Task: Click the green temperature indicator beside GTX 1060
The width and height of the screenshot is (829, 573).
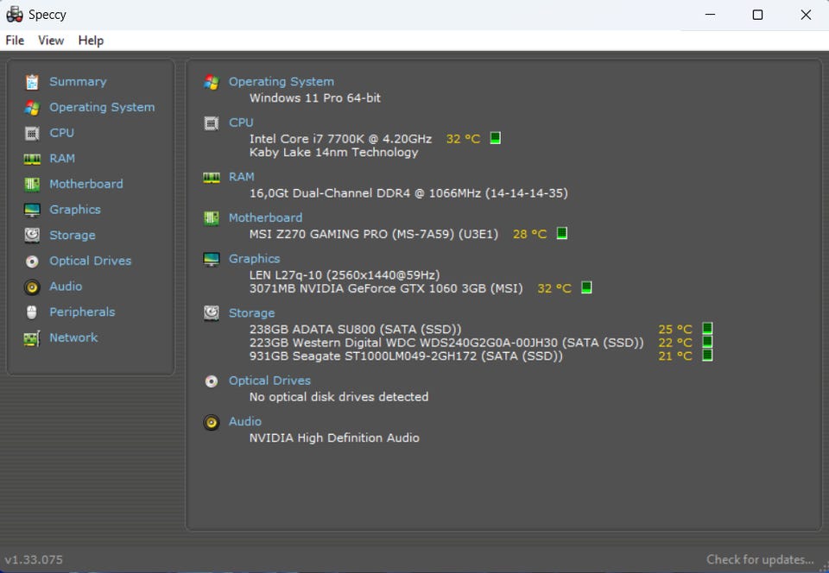Action: point(586,287)
